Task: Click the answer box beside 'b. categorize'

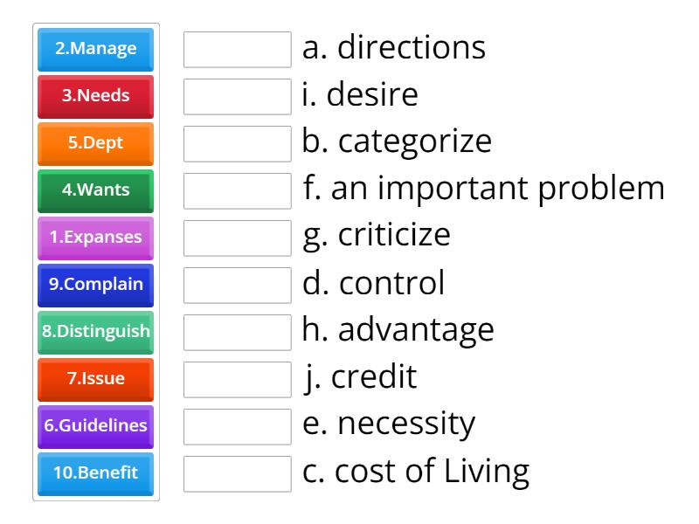Action: [238, 143]
